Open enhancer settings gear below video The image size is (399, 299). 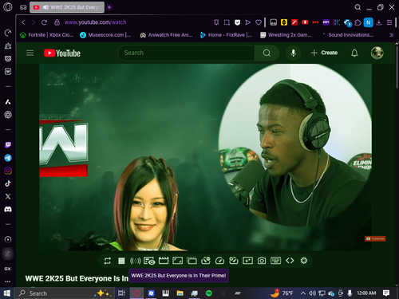pyautogui.click(x=304, y=261)
